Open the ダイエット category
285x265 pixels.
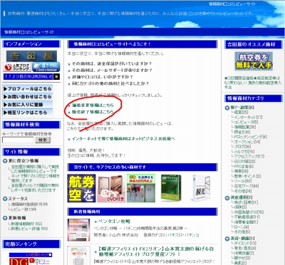(245, 243)
